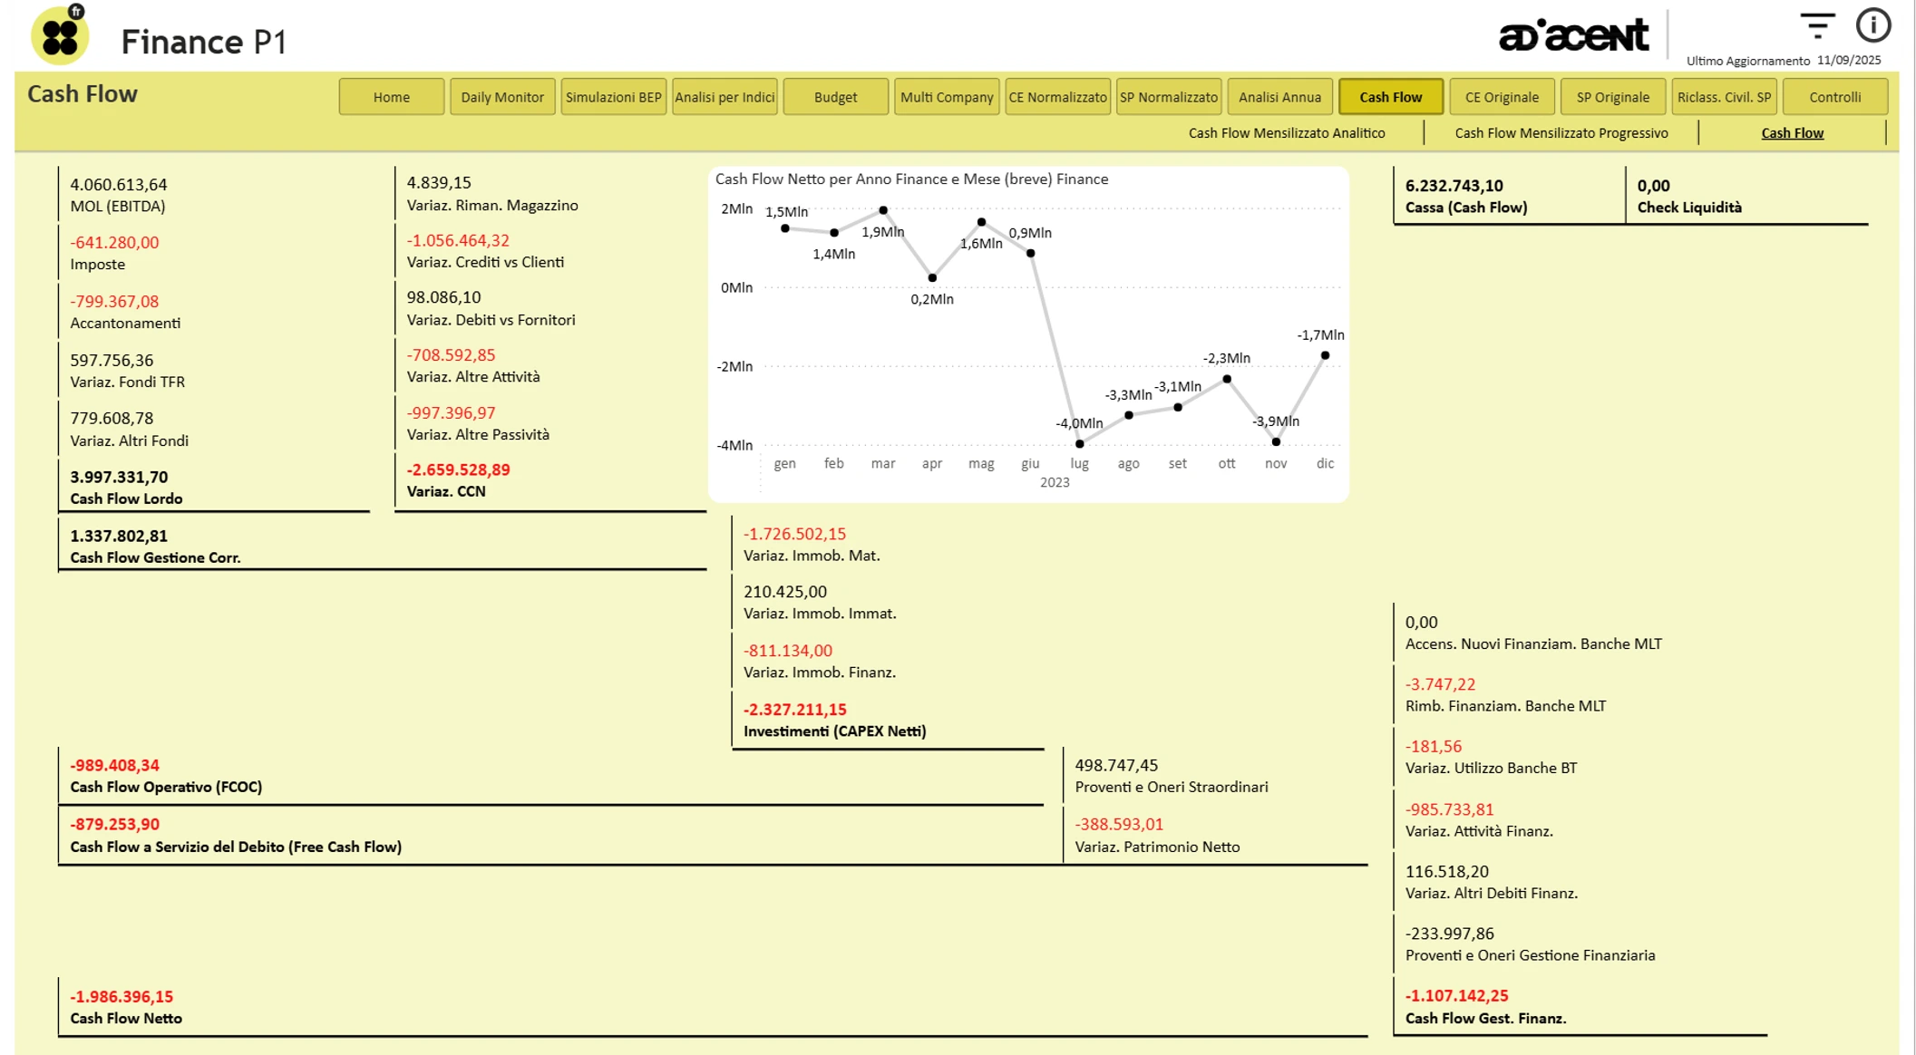
Task: Click the lug data point on chart
Action: [1079, 444]
